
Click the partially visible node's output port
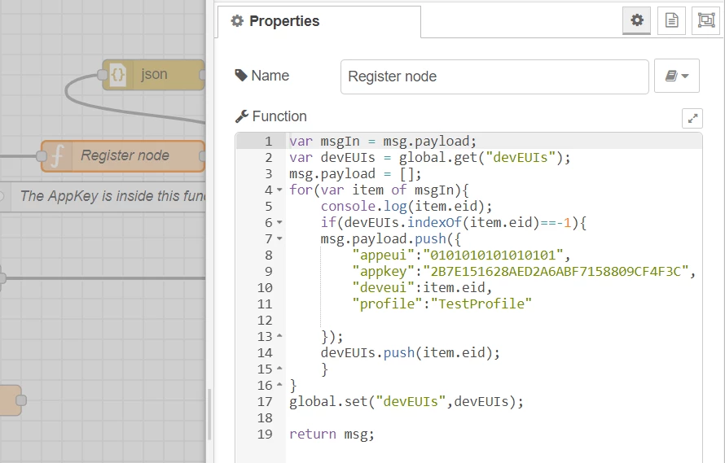(21, 400)
